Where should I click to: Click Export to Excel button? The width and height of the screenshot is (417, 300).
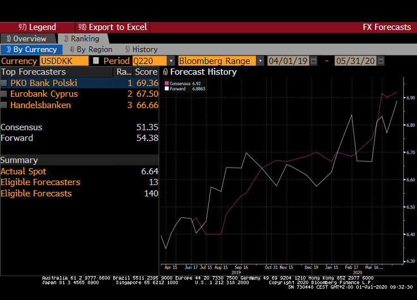[x=112, y=27]
